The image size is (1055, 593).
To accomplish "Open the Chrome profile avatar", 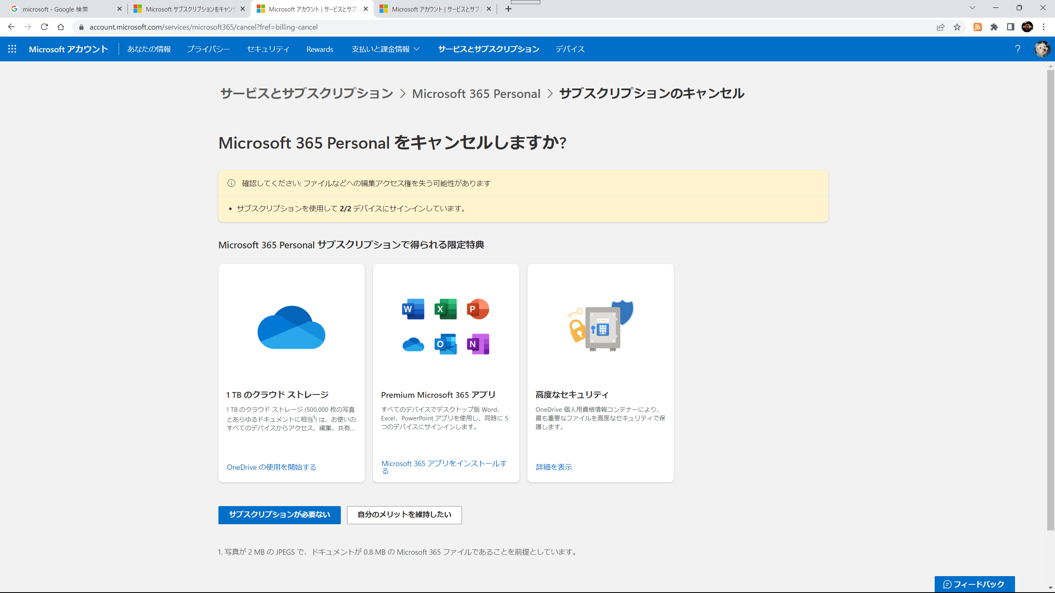I will click(1027, 27).
